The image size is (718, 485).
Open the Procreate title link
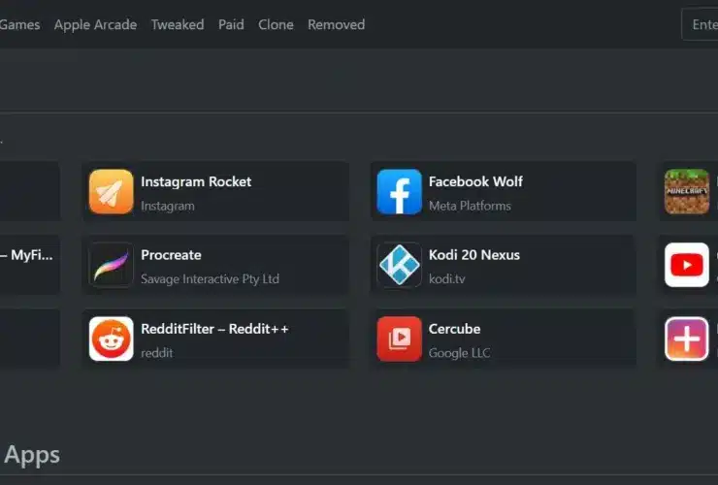(171, 255)
